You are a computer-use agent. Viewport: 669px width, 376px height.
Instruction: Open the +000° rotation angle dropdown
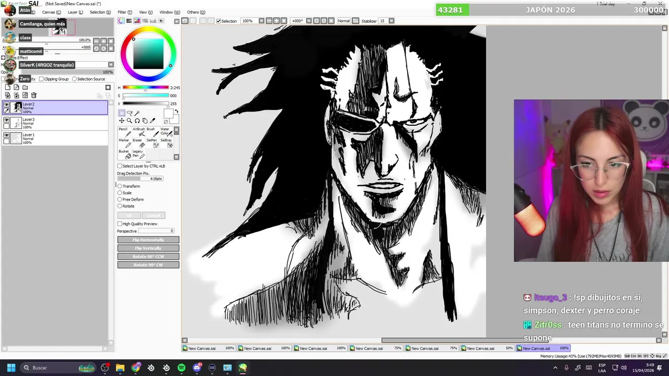(x=308, y=21)
